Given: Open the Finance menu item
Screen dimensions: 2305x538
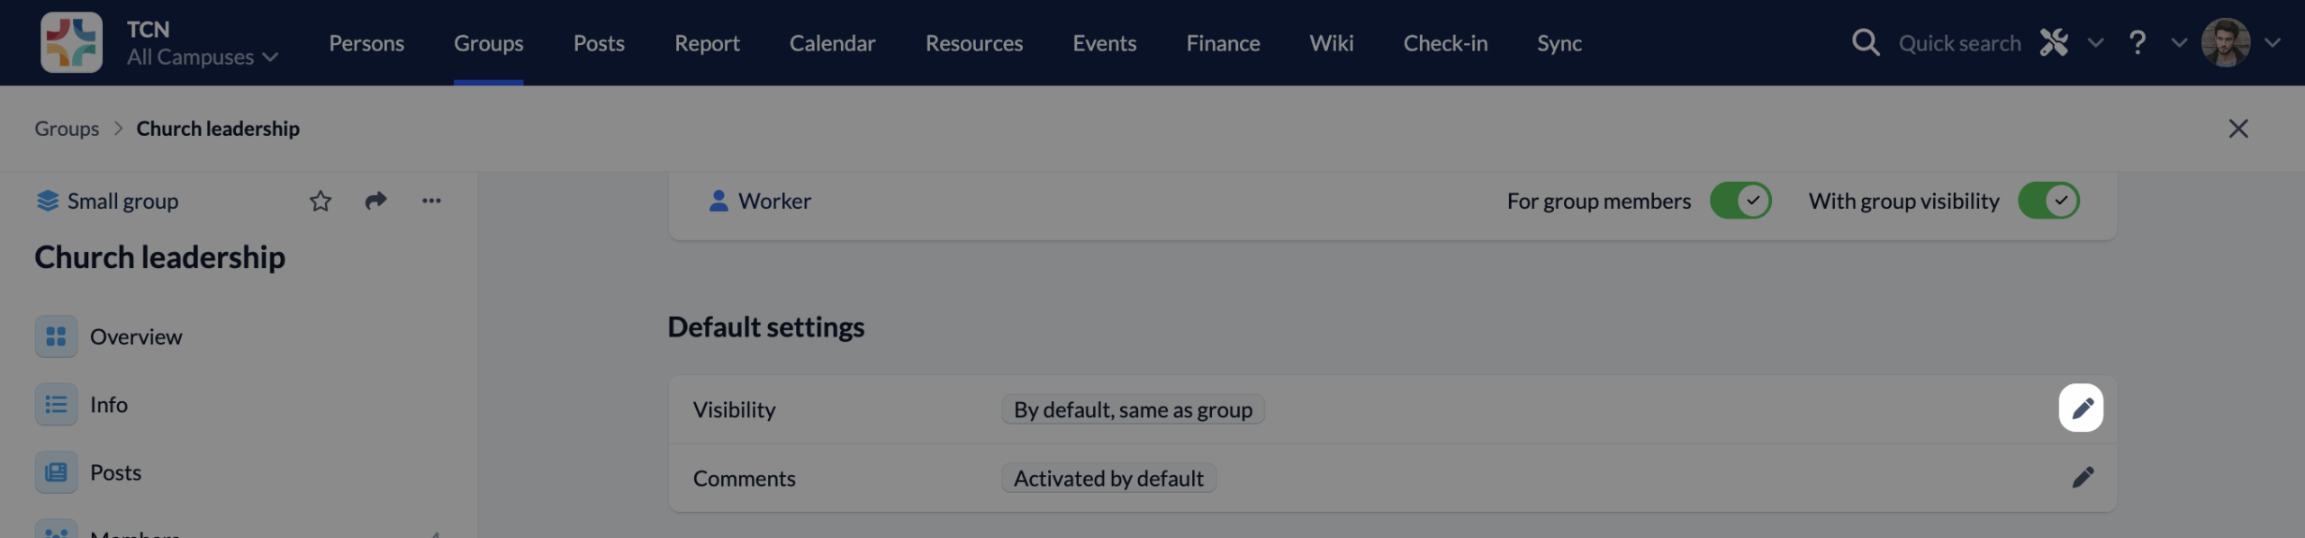Looking at the screenshot, I should [1223, 42].
